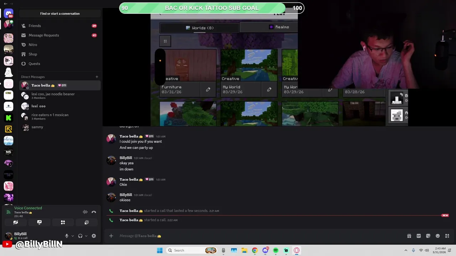Select the Worlds (8) tab in stream
This screenshot has height=256, width=456.
coord(199,28)
